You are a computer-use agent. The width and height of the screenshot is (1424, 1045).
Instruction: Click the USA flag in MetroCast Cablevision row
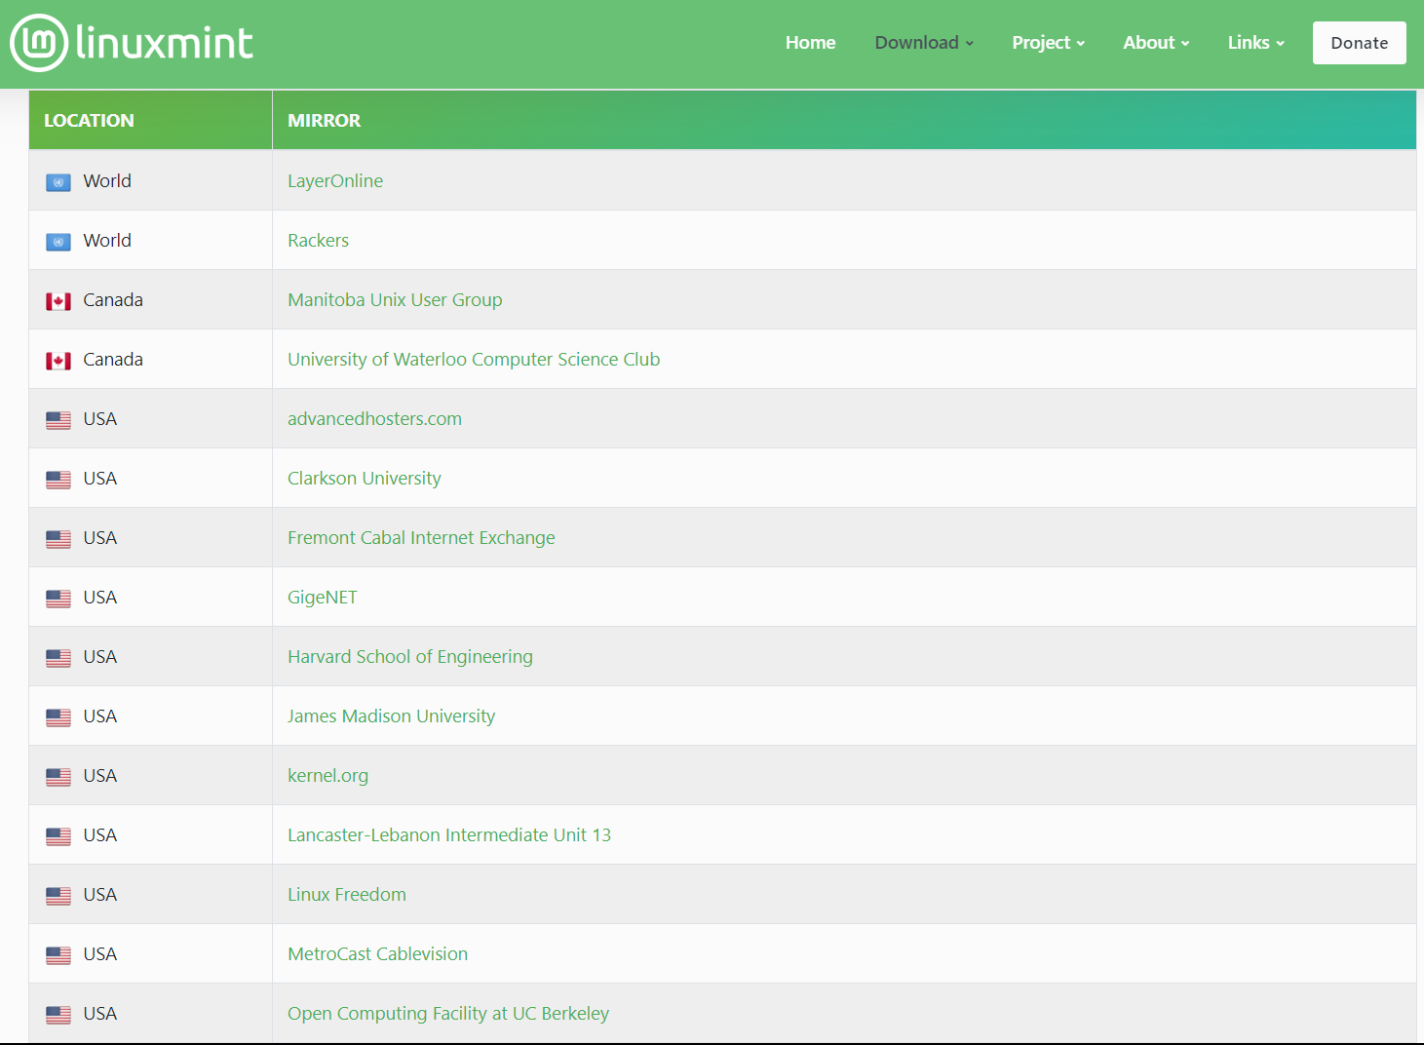(x=58, y=955)
